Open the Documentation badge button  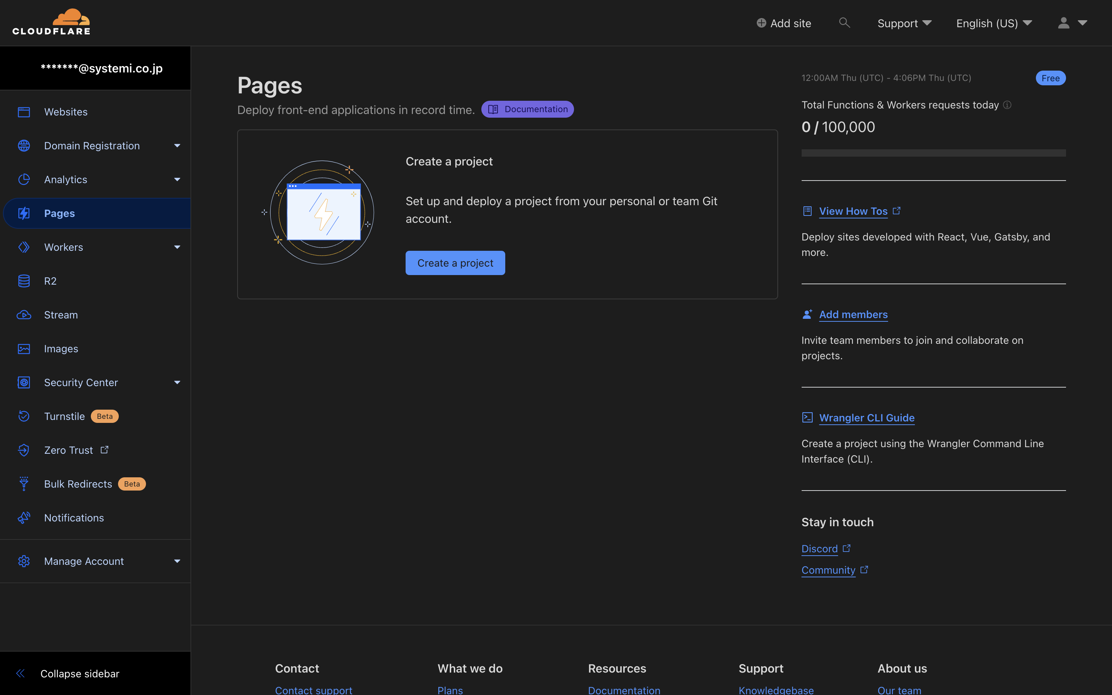click(x=528, y=109)
